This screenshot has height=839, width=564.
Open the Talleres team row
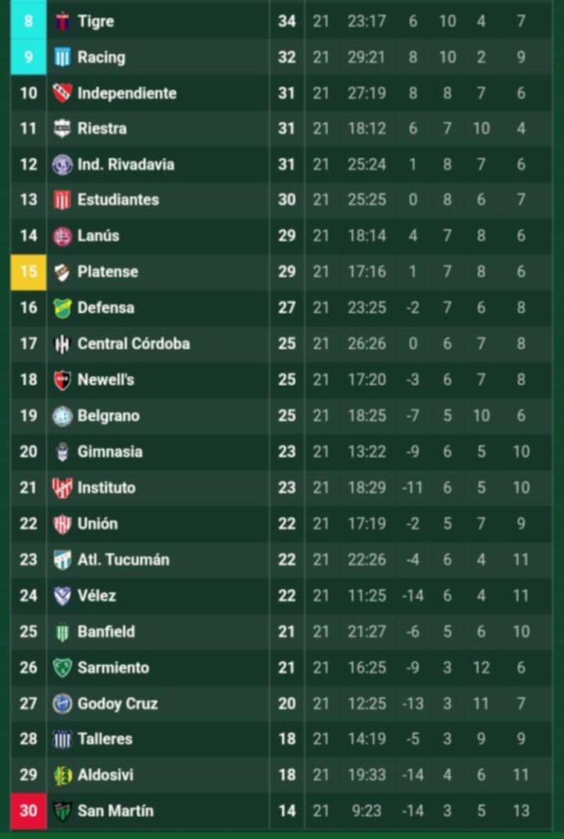point(281,740)
